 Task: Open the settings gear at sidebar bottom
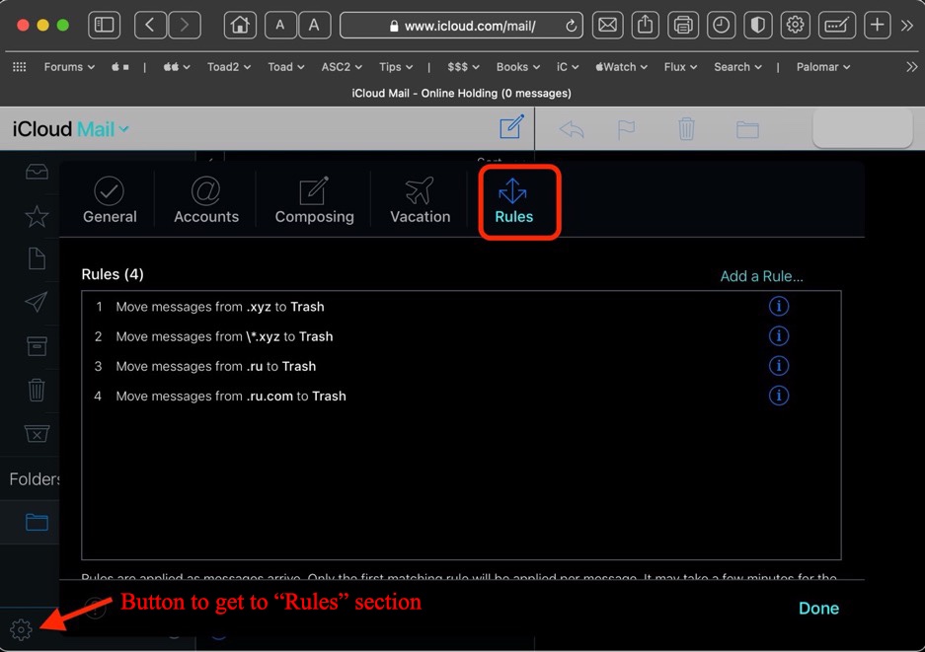(22, 629)
